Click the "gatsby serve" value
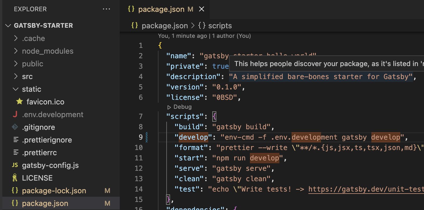The width and height of the screenshot is (424, 210). 242,168
